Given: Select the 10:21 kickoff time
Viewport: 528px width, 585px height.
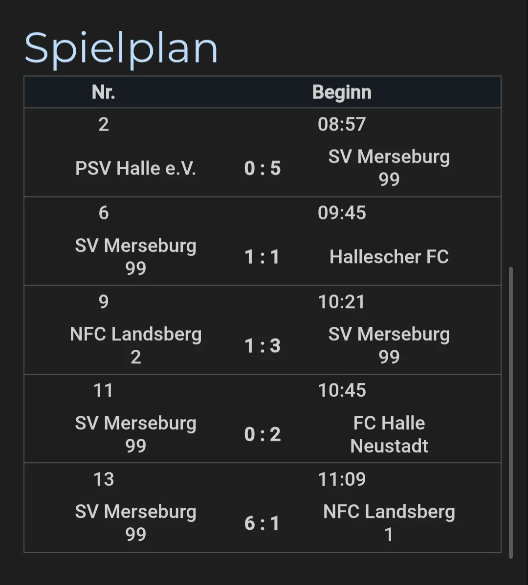Looking at the screenshot, I should [x=342, y=302].
